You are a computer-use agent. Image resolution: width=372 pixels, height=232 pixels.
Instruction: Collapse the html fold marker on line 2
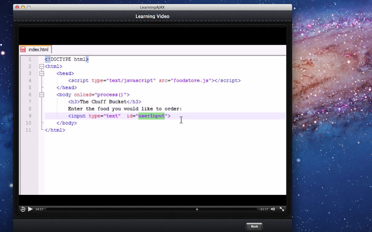(41, 66)
